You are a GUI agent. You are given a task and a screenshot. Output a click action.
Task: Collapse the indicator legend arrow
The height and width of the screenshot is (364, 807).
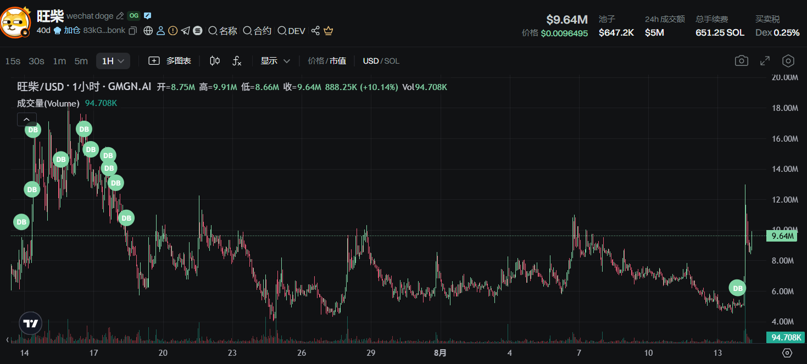27,119
